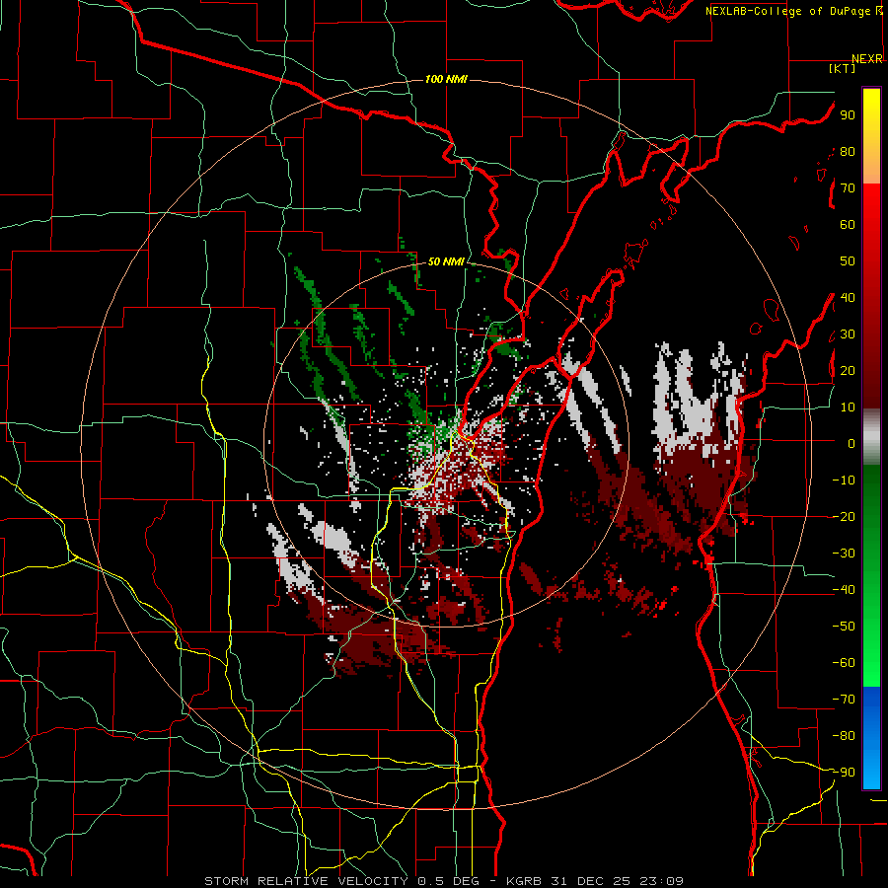The height and width of the screenshot is (888, 888).
Task: Click the -90 value on velocity scale
Action: coord(844,773)
